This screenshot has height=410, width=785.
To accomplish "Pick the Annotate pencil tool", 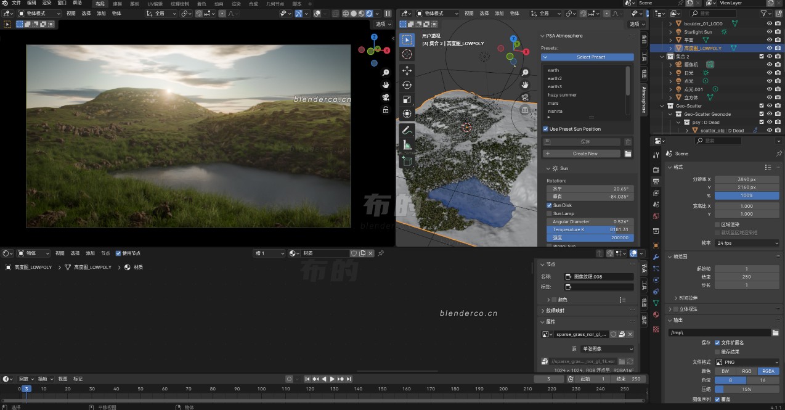I will [407, 130].
